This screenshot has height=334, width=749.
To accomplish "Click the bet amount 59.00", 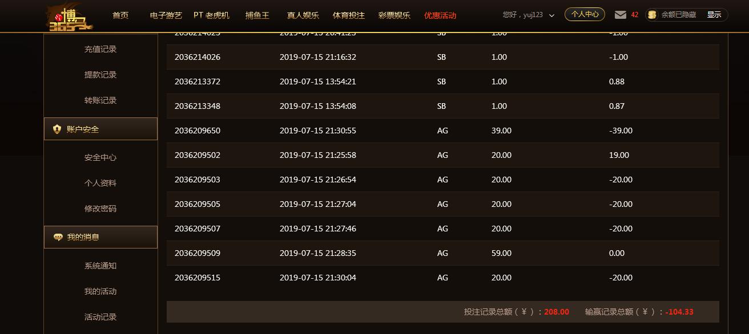I will pyautogui.click(x=501, y=253).
